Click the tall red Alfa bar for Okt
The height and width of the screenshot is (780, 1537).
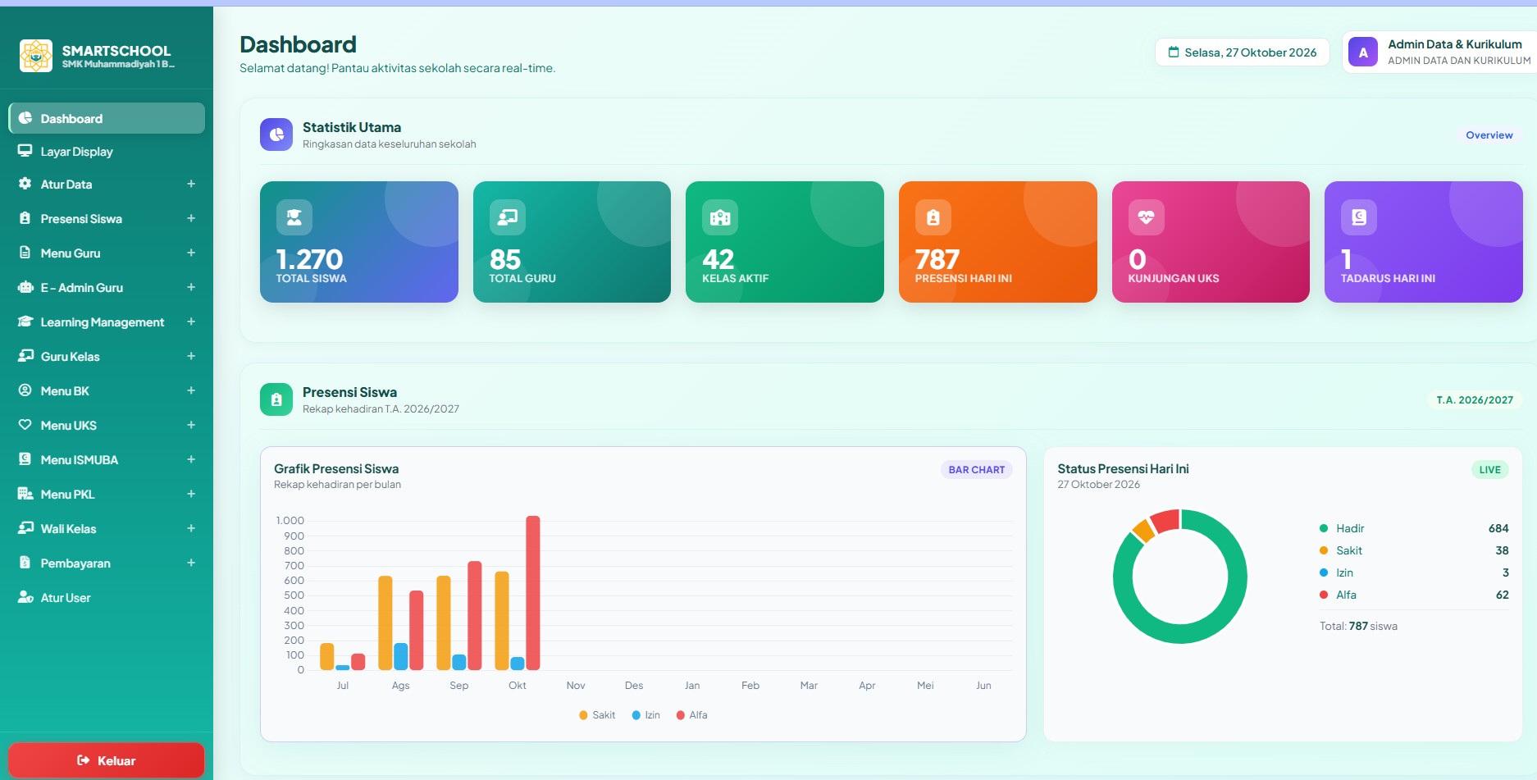tap(533, 593)
